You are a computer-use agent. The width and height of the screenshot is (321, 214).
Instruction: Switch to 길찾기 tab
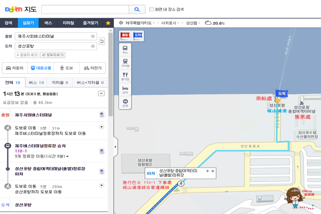[28, 23]
